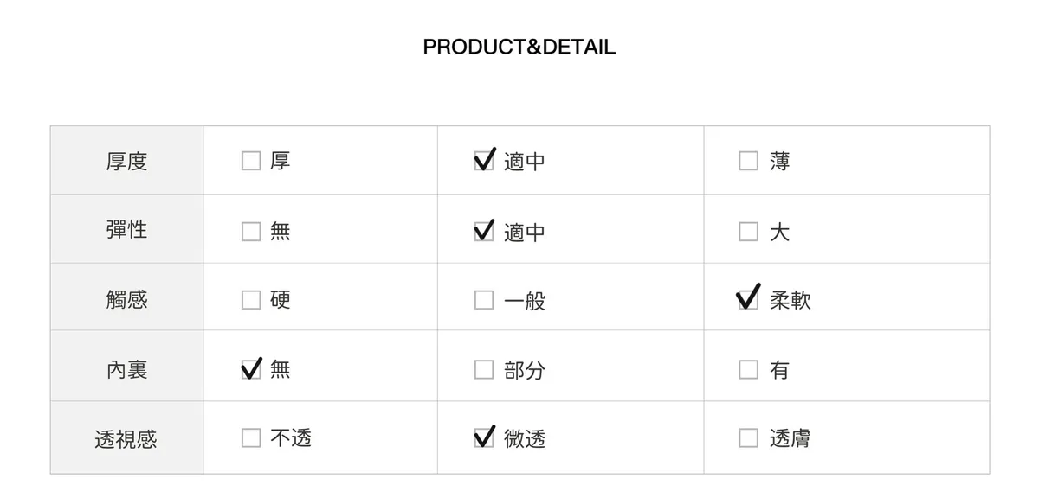Tick the 硬 checkbox

click(251, 300)
